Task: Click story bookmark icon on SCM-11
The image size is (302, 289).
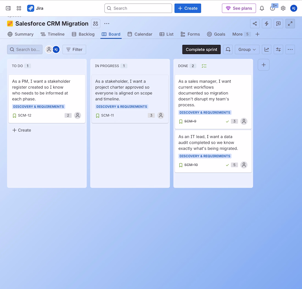Action: point(98,116)
